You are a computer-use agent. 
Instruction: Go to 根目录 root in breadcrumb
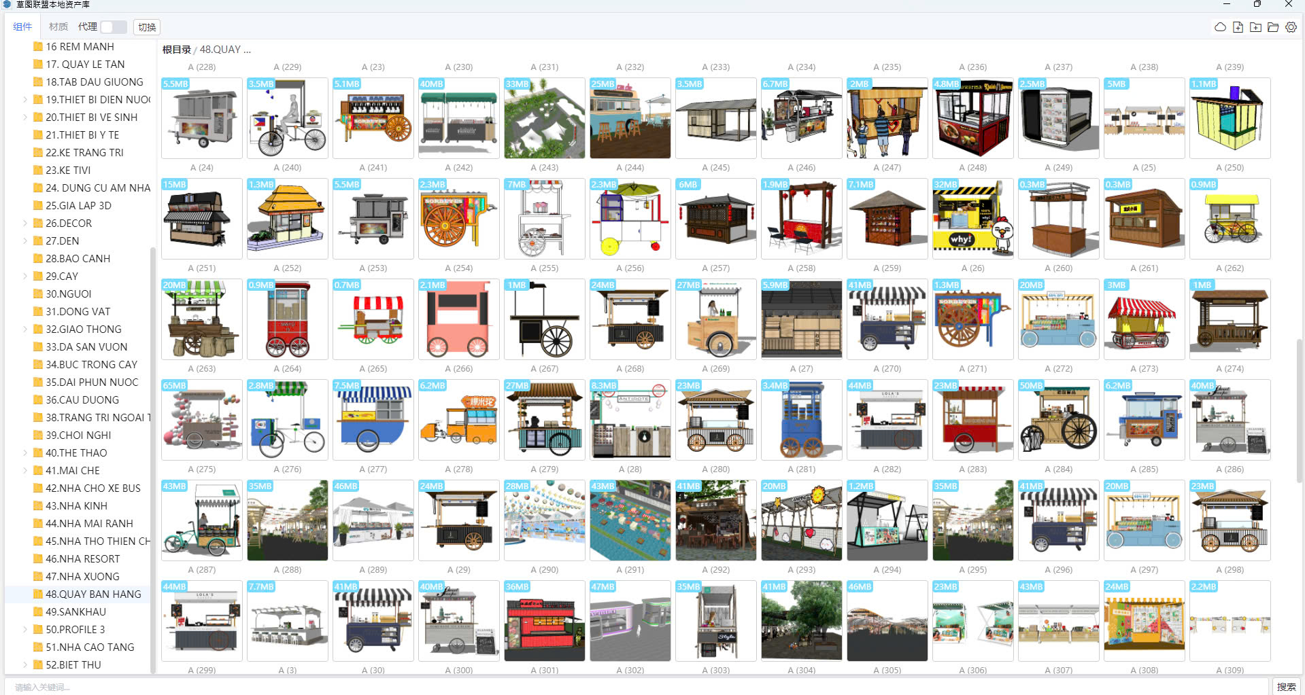pos(176,50)
